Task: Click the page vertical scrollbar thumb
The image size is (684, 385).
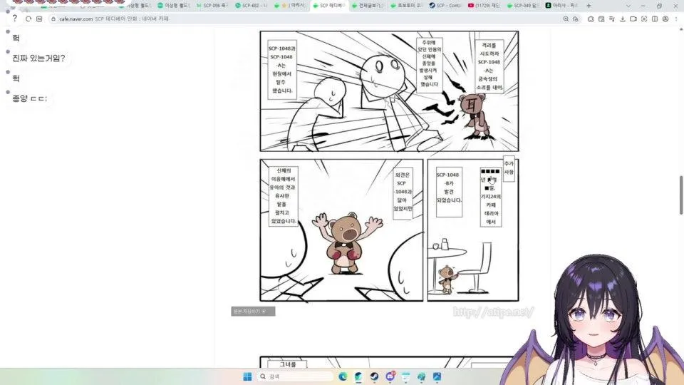Action: coord(681,195)
